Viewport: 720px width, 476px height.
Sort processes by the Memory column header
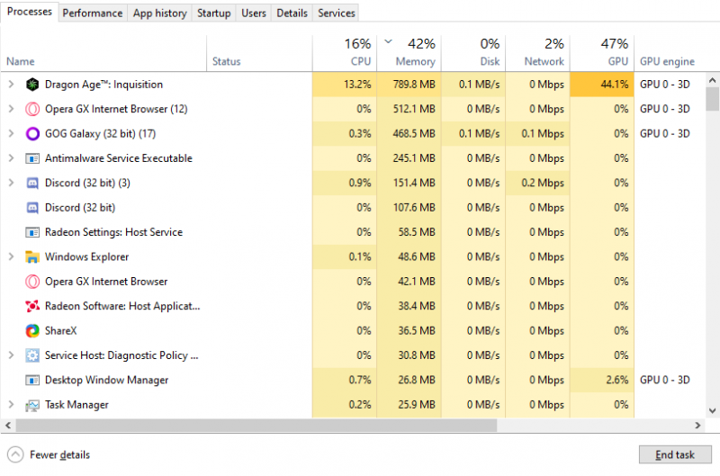coord(409,53)
